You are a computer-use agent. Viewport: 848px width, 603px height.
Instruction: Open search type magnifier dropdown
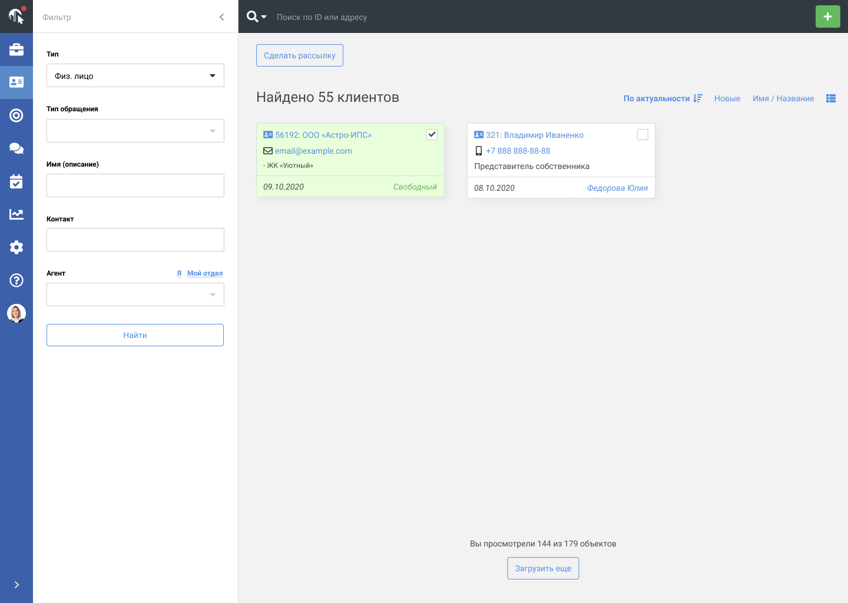click(257, 16)
